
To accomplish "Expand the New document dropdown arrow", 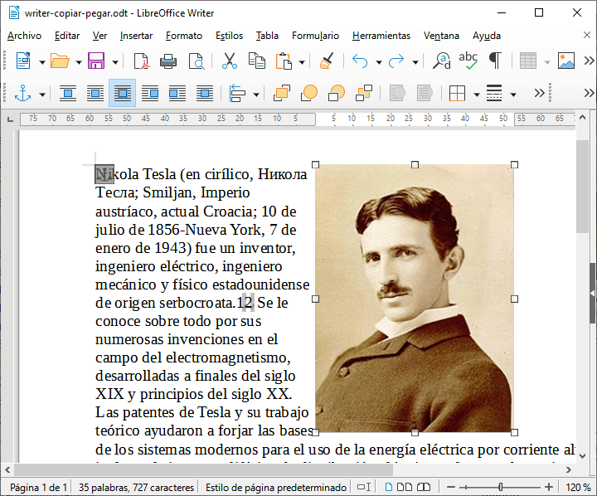I will pyautogui.click(x=42, y=62).
